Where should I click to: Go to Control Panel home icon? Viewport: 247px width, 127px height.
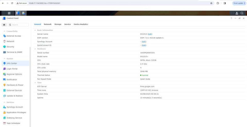coord(4,25)
